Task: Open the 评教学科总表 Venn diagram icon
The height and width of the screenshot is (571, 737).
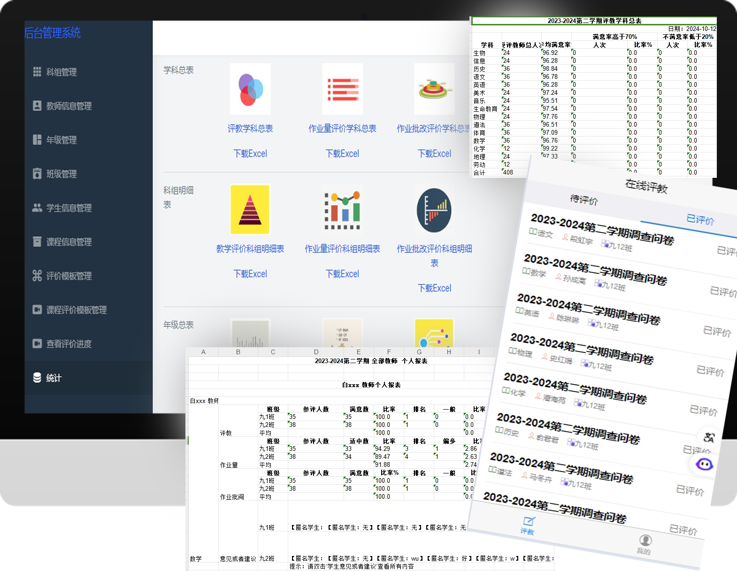Action: [250, 89]
